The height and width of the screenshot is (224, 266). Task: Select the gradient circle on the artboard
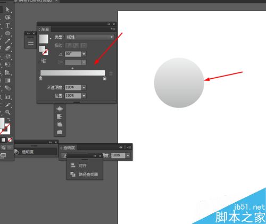point(179,82)
